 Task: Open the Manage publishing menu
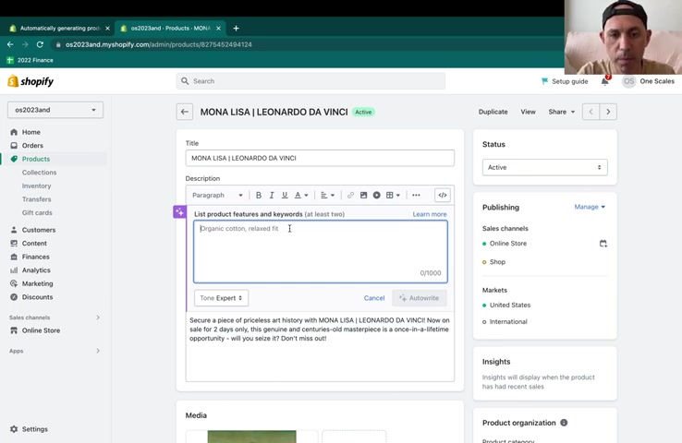click(590, 207)
